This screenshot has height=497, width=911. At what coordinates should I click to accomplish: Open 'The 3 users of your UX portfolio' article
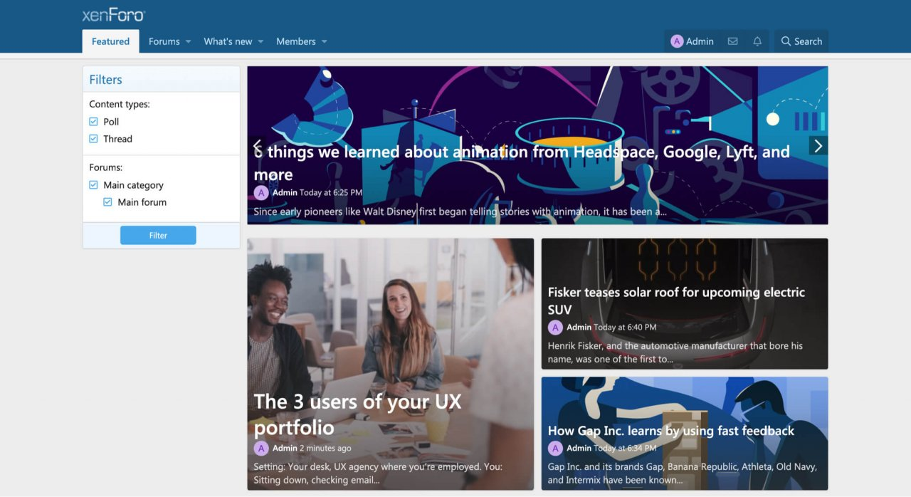click(x=357, y=414)
